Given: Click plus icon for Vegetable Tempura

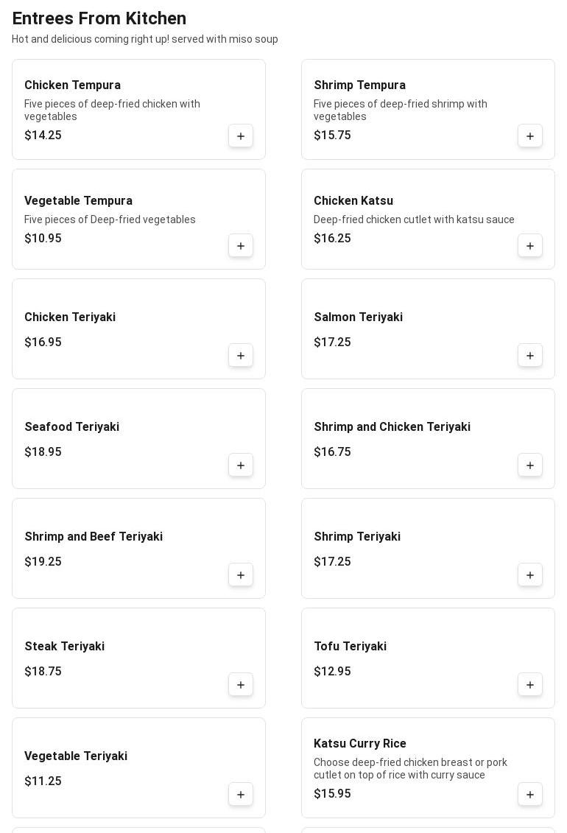Looking at the screenshot, I should coord(241,246).
